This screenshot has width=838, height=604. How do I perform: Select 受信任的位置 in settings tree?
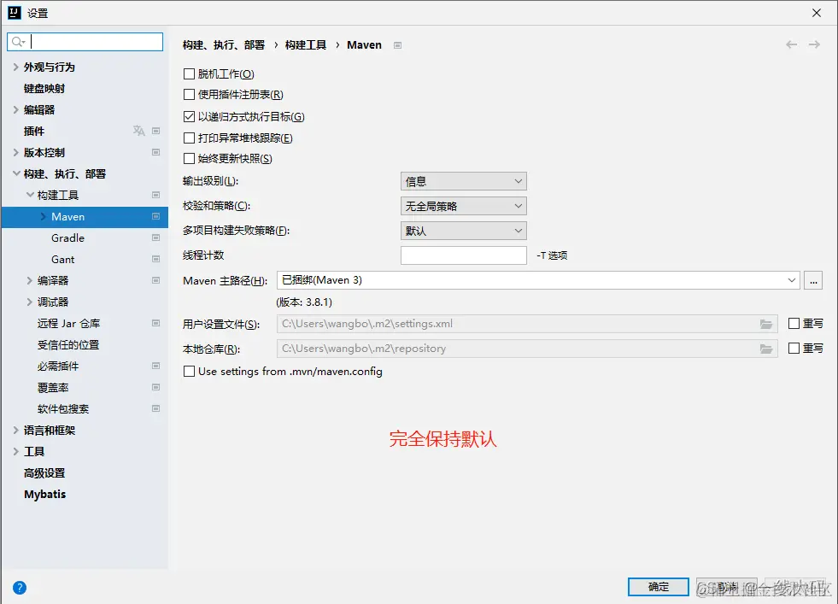[x=68, y=345]
